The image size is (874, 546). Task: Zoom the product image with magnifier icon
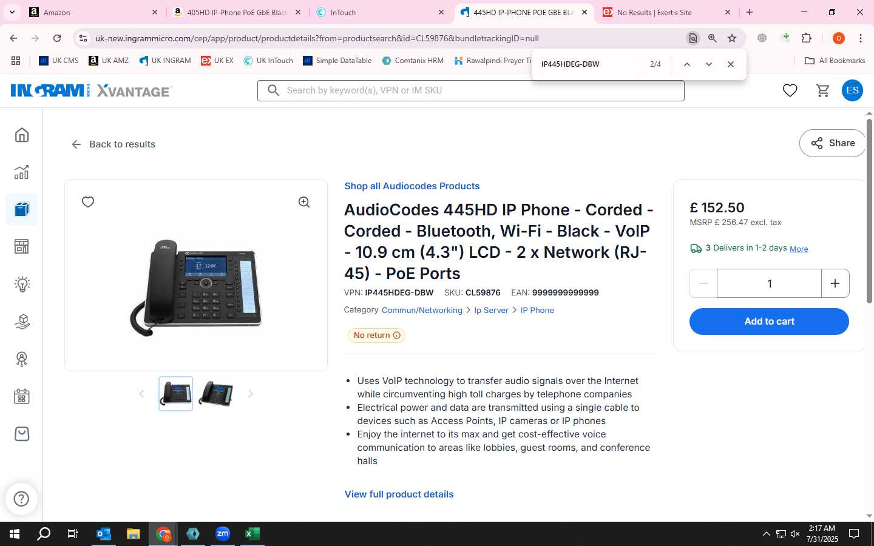tap(304, 202)
